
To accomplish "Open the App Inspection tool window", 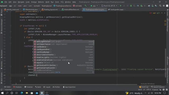I will [69, 87].
